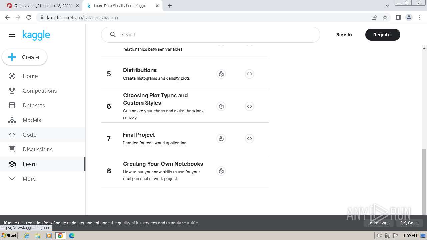The image size is (427, 240).
Task: Click the Sign In link
Action: point(344,35)
